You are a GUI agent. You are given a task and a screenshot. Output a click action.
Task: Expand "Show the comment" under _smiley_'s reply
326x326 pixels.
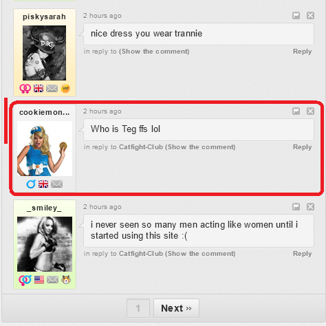point(200,254)
